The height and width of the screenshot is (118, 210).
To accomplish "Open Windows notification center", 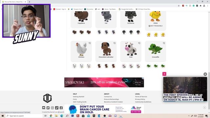I will (x=207, y=116).
